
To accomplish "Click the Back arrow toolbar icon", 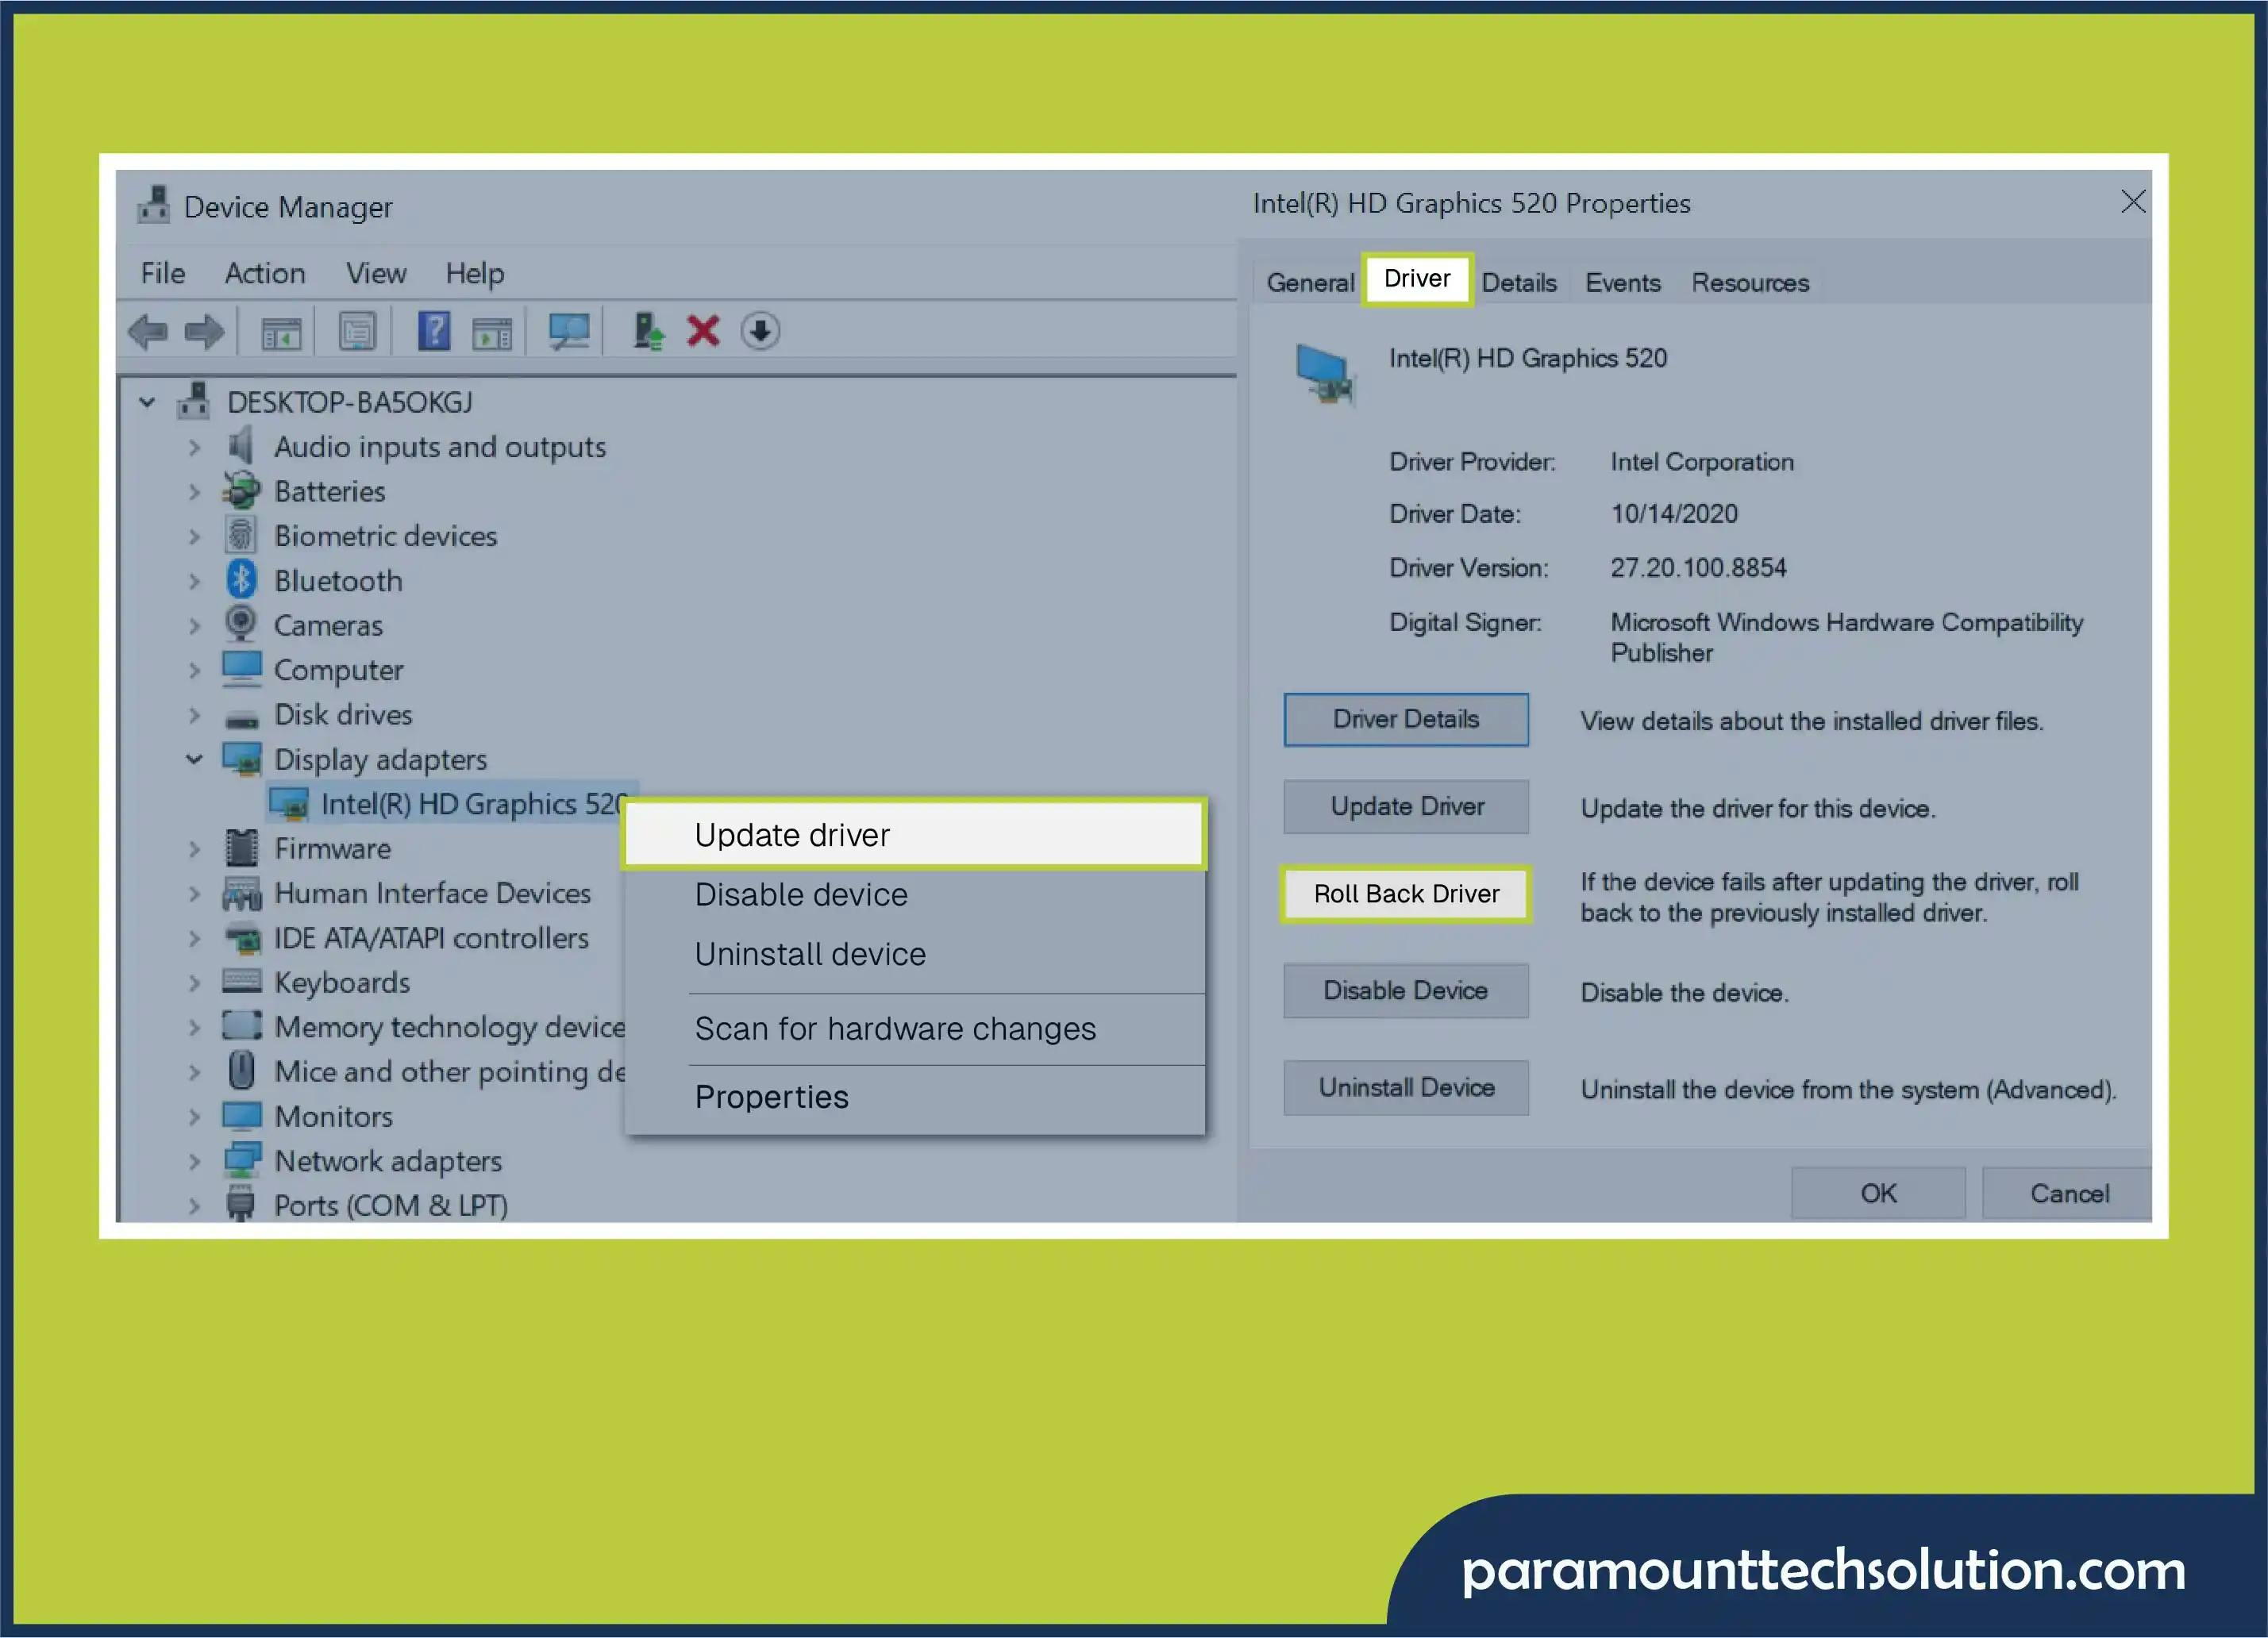I will 148,332.
